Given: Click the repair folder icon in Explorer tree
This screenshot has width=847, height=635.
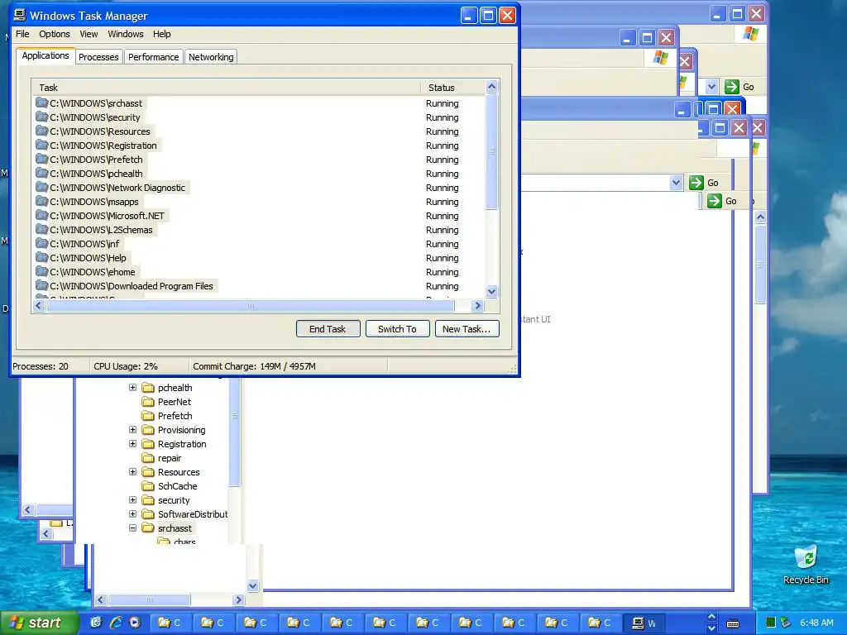Looking at the screenshot, I should click(148, 458).
